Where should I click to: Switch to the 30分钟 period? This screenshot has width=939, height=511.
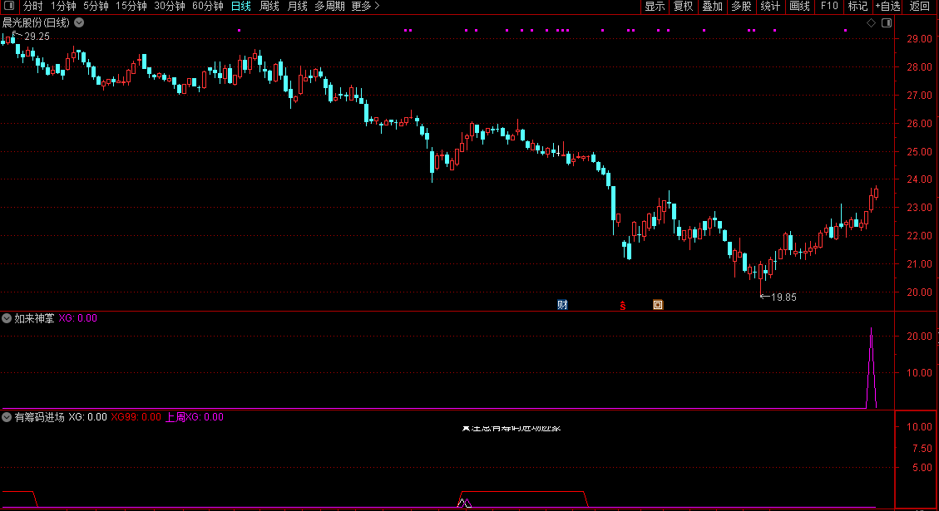170,6
